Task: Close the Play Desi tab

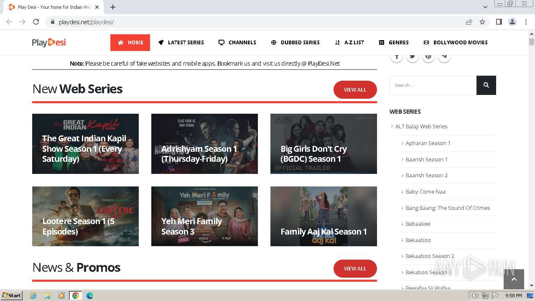Action: tap(97, 7)
